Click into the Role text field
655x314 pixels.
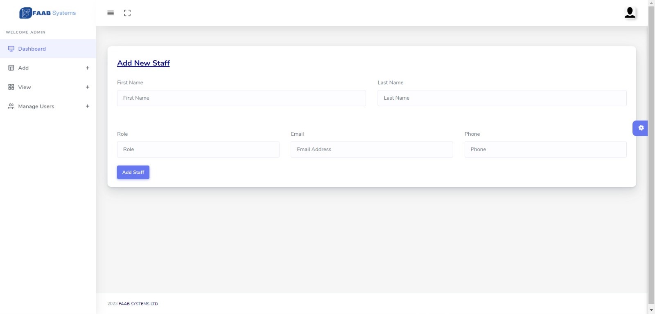(198, 150)
